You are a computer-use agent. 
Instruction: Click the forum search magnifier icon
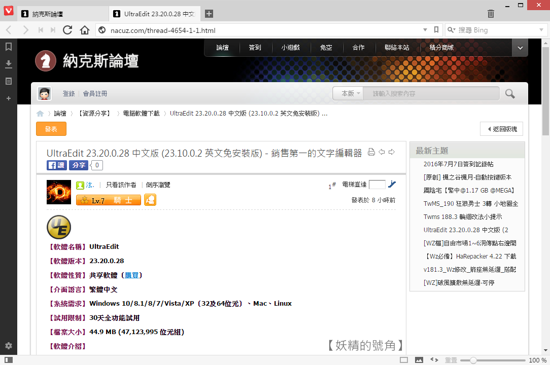click(x=510, y=94)
